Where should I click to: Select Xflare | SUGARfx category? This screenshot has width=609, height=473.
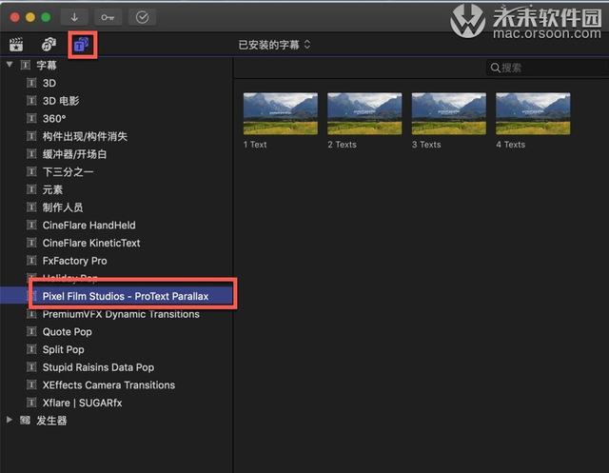(x=83, y=404)
